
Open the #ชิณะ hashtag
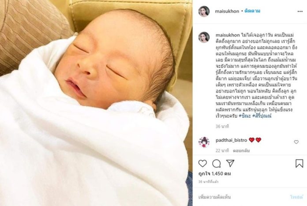(245, 116)
